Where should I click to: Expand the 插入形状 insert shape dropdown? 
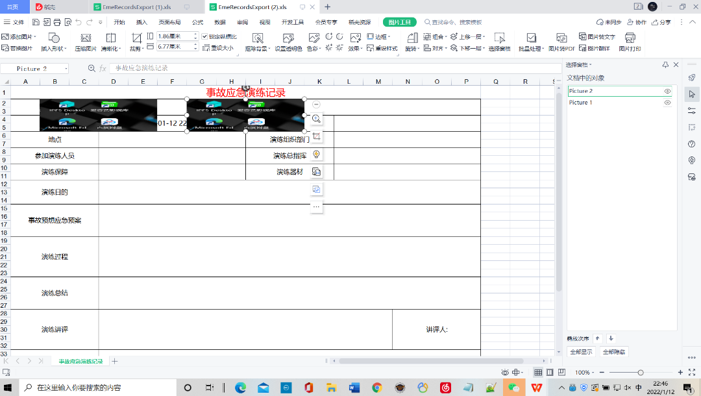[53, 48]
